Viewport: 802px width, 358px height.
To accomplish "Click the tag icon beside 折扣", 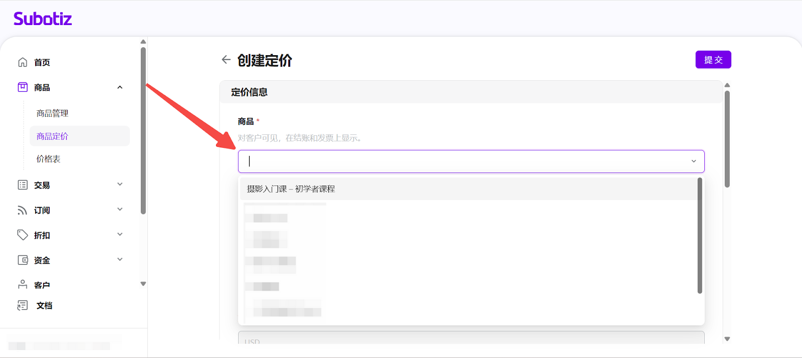I will (23, 235).
